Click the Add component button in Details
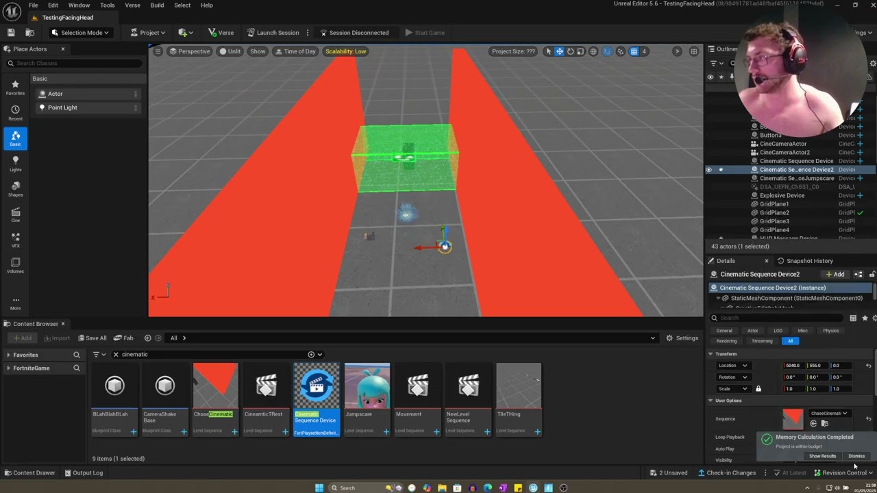Screen dimensions: 877x493 835,275
